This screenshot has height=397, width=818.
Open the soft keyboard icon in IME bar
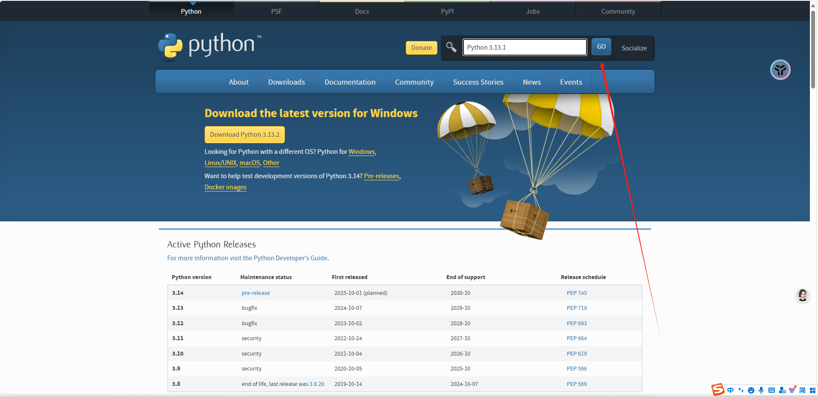(x=771, y=390)
